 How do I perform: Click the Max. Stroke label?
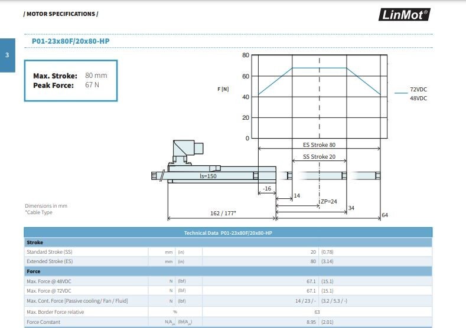[56, 76]
